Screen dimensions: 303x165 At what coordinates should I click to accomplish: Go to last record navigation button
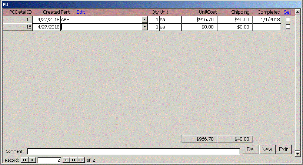pos(73,160)
